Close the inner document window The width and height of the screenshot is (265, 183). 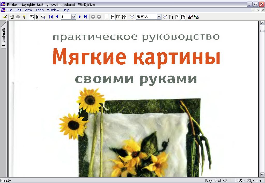coord(263,10)
